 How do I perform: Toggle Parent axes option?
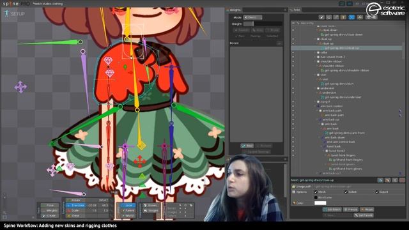tap(128, 210)
